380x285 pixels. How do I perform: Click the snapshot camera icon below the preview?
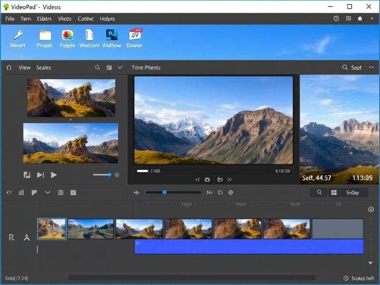click(x=207, y=179)
